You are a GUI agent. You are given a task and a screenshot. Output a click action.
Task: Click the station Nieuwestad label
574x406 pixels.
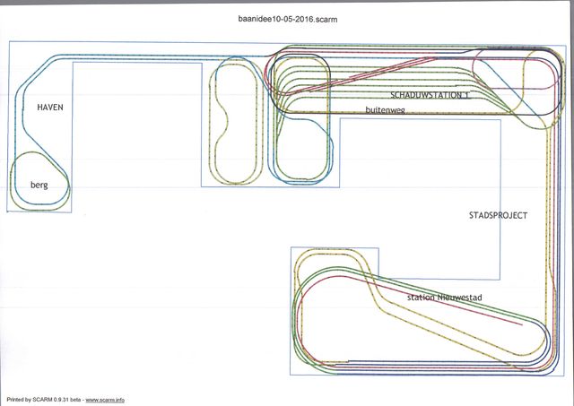point(445,298)
